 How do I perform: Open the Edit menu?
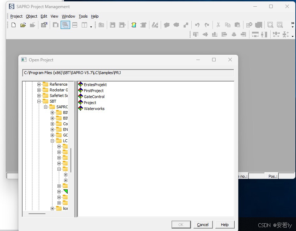point(44,16)
